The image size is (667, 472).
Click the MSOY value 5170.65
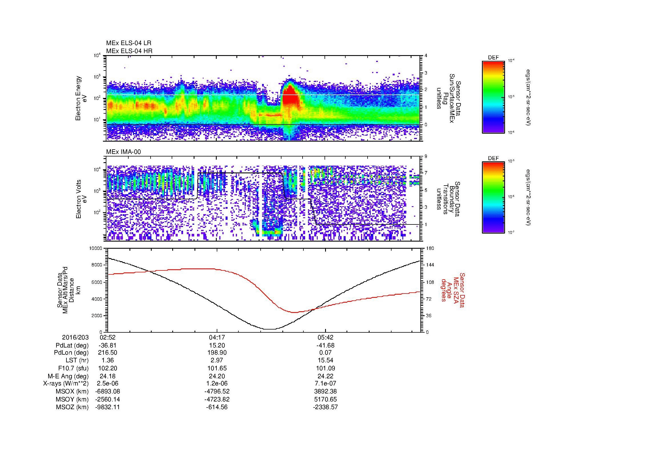coord(325,399)
